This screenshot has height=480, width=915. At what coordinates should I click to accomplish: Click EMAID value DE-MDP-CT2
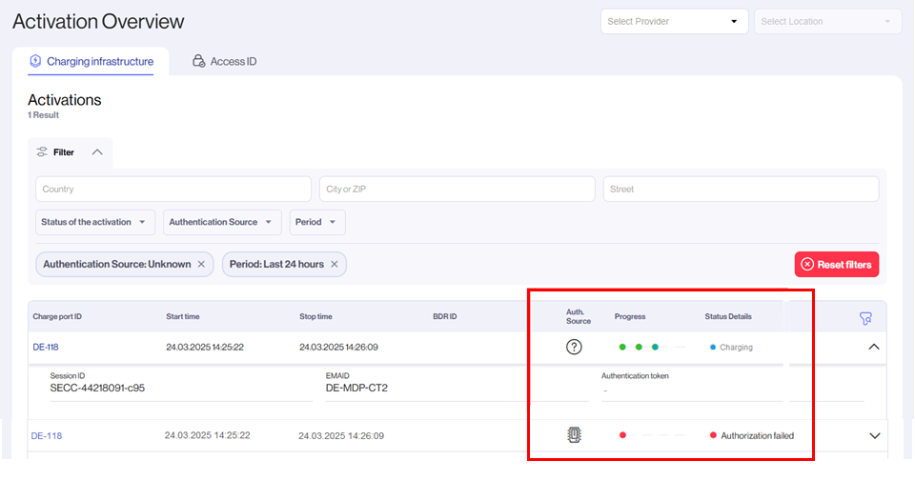click(356, 388)
